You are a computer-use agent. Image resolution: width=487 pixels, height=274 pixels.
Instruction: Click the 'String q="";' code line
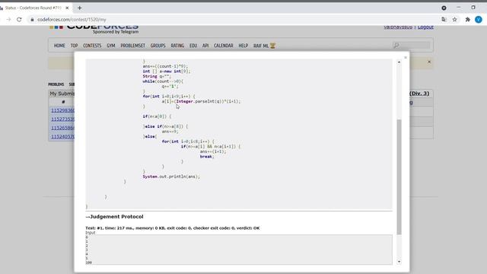(157, 76)
